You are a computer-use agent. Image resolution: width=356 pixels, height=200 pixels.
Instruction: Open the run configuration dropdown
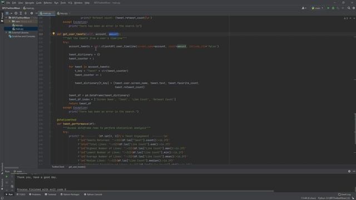[x=318, y=8]
